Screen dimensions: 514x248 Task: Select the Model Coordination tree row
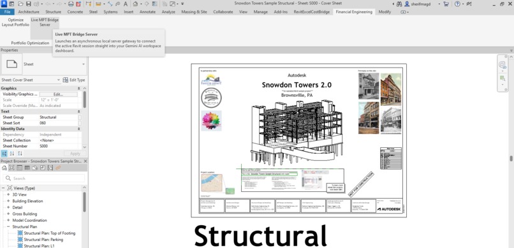(29, 221)
